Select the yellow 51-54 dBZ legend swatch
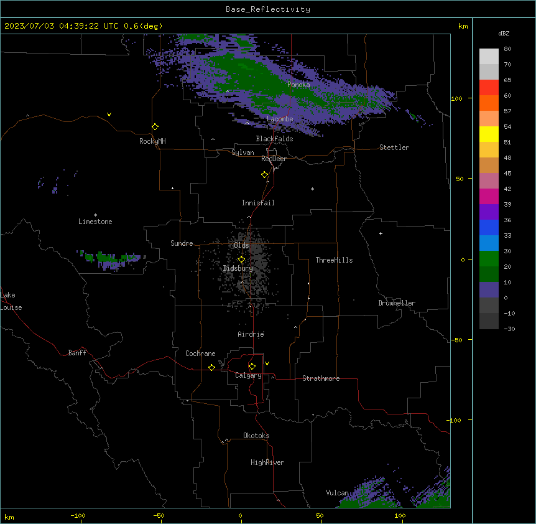 [489, 134]
